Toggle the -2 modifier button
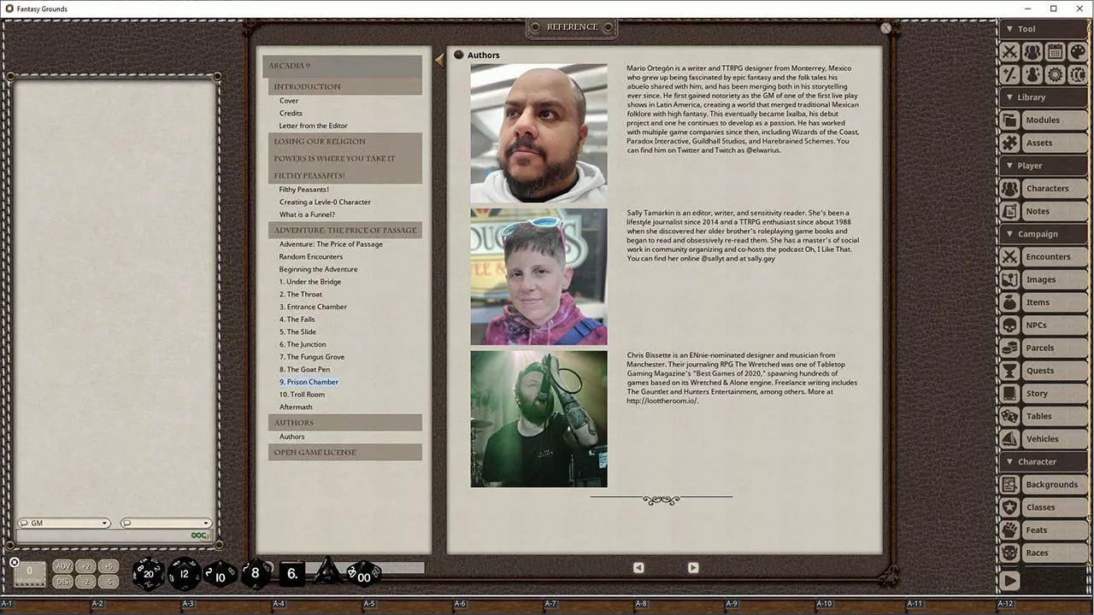This screenshot has height=615, width=1094. point(85,582)
